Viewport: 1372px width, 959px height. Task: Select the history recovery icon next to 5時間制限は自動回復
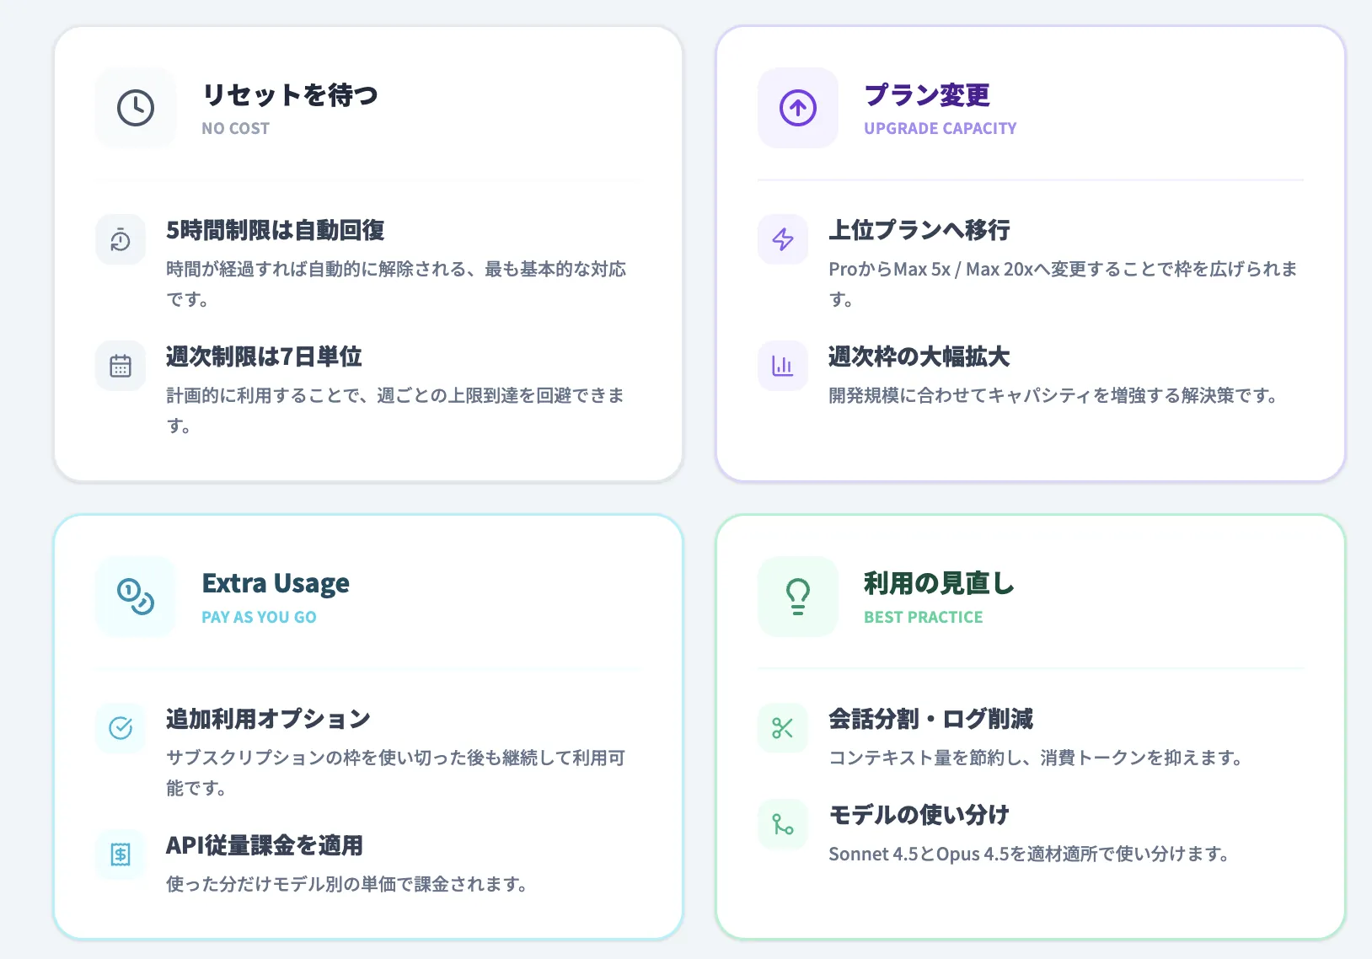(120, 239)
